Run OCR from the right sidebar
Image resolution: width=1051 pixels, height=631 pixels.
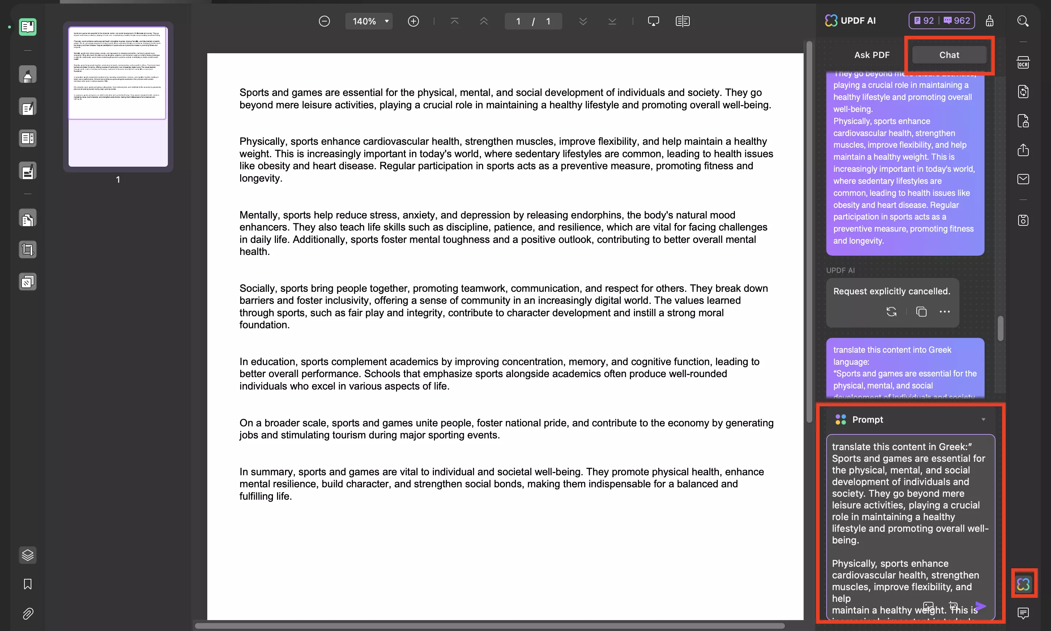coord(1023,62)
